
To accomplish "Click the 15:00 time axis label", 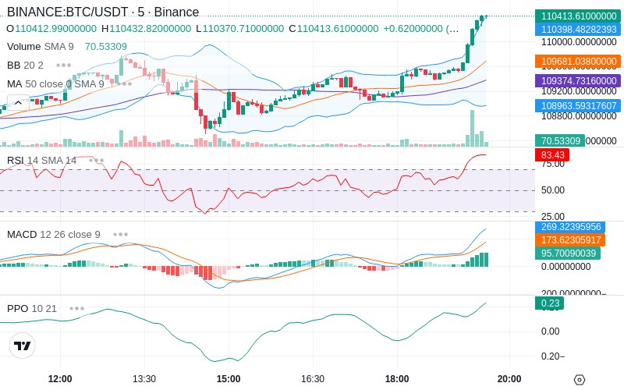I will (229, 379).
